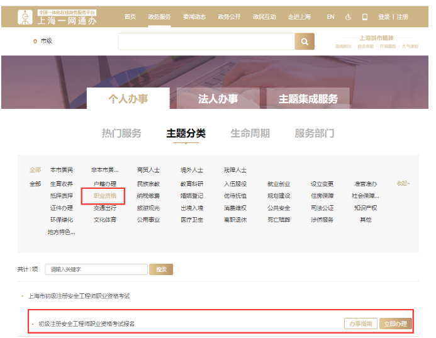This screenshot has width=436, height=338.
Task: Click the location pin icon beside 市级
Action: 35,42
